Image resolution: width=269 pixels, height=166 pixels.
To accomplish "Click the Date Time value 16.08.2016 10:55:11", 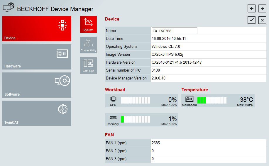I will pyautogui.click(x=169, y=39).
